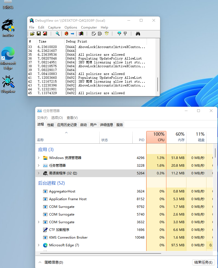
Task: Expand the Windows 资源管理器 process group
Action: point(38,158)
